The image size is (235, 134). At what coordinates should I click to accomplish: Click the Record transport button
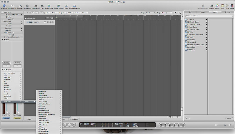(x=74, y=125)
